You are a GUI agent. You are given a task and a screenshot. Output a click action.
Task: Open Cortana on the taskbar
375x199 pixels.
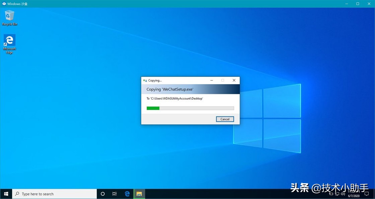tap(102, 194)
